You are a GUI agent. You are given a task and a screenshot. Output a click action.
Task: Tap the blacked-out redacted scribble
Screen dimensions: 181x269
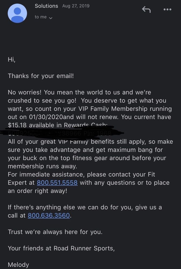(x=62, y=133)
